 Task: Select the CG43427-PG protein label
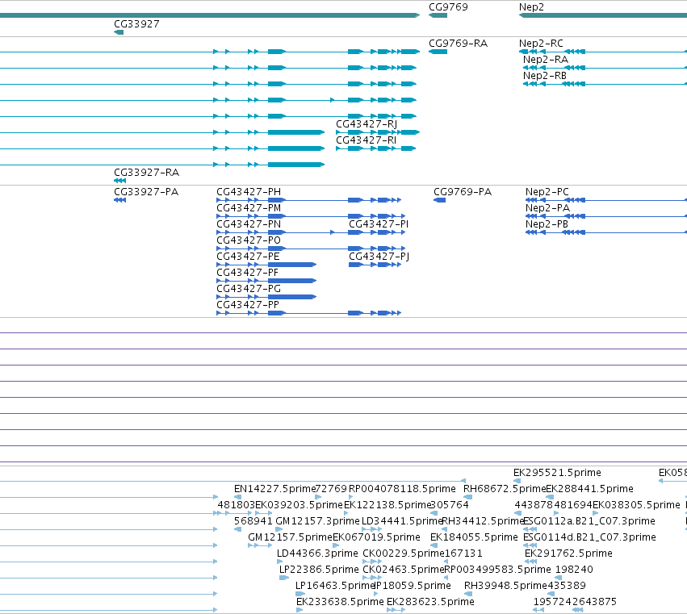pyautogui.click(x=249, y=289)
